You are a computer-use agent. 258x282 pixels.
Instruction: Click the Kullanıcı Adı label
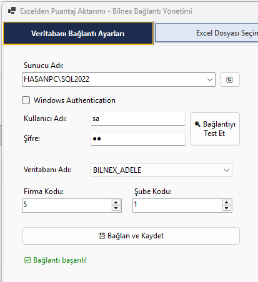[45, 119]
